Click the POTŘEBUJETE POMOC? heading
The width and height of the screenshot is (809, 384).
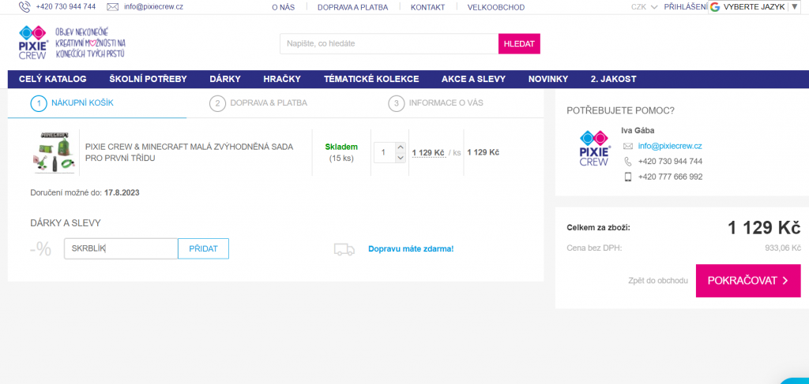click(x=621, y=110)
